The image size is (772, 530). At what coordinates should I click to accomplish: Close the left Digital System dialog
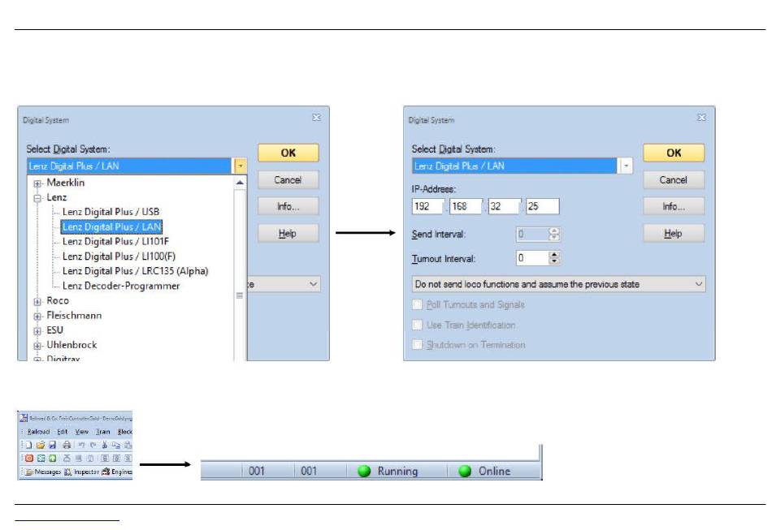pyautogui.click(x=317, y=118)
